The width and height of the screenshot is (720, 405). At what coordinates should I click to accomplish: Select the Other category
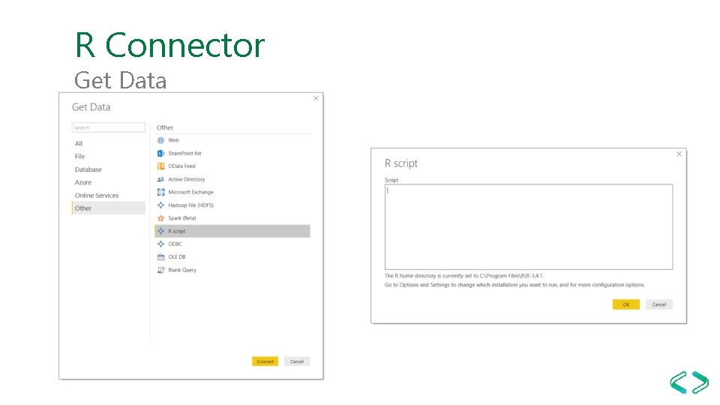[x=108, y=208]
